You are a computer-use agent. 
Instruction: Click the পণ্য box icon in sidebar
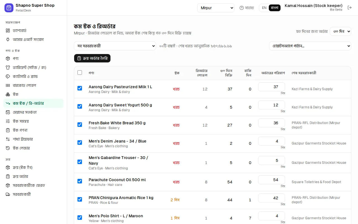coord(8,59)
